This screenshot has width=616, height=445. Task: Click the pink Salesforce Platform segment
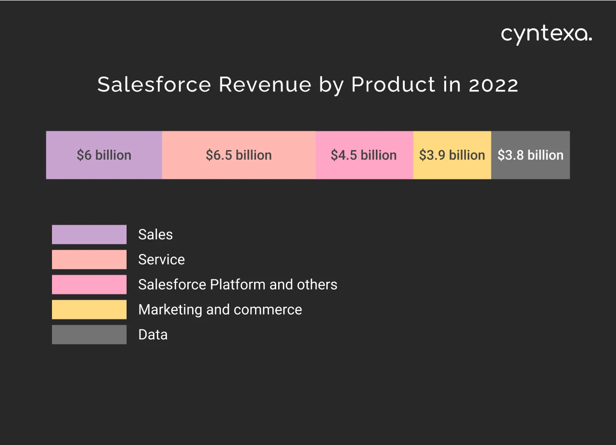[364, 155]
